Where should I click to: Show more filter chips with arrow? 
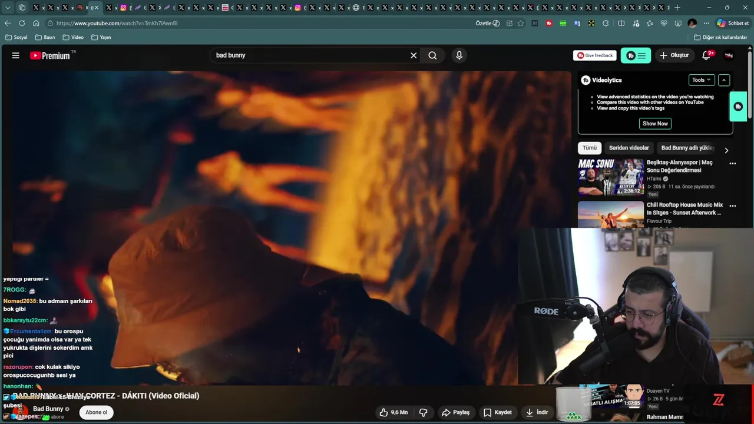pos(726,150)
